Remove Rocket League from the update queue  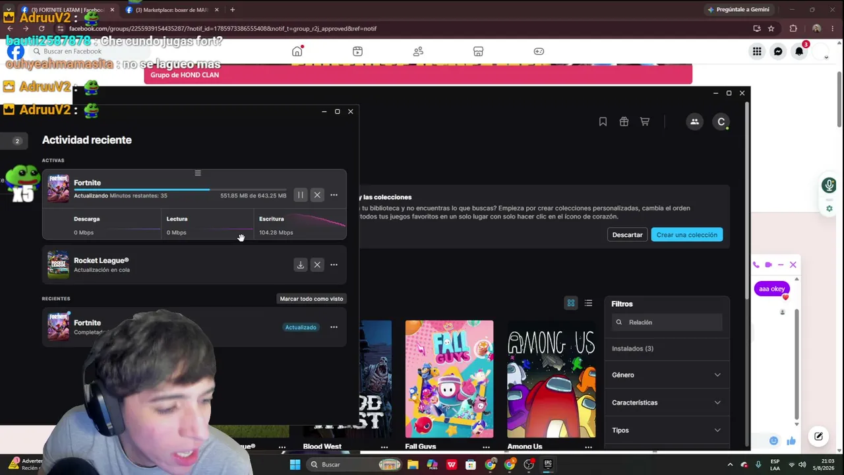[x=317, y=265]
